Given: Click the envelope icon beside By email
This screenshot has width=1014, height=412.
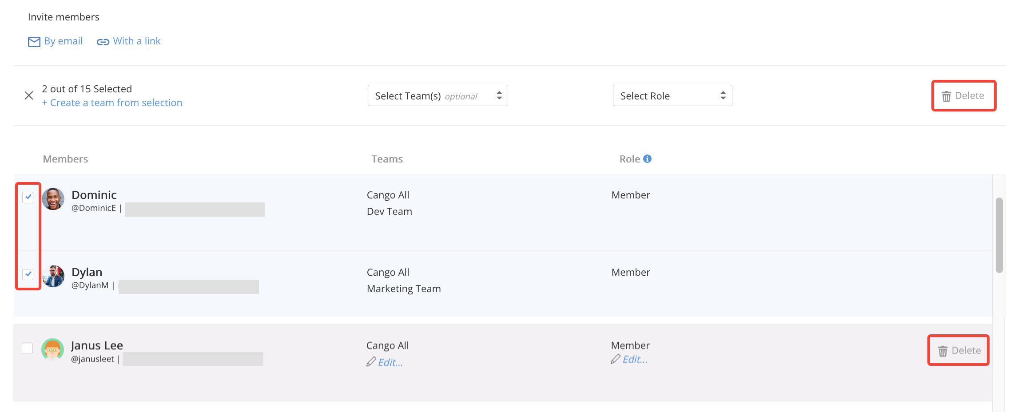Looking at the screenshot, I should tap(34, 42).
